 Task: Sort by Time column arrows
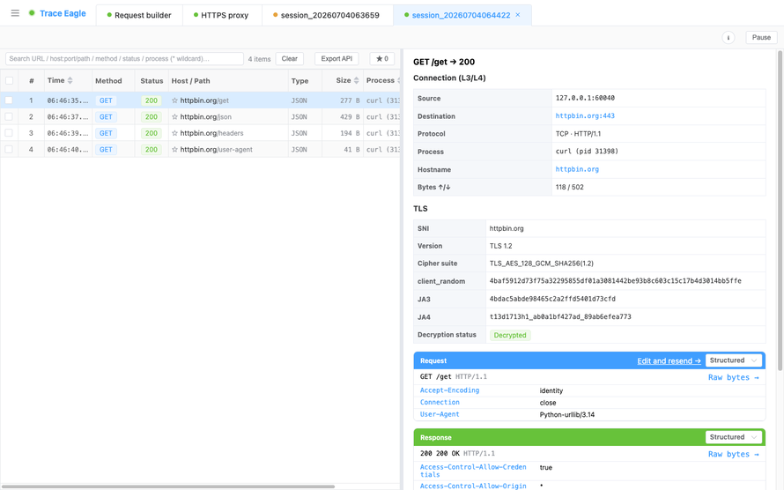click(x=70, y=80)
